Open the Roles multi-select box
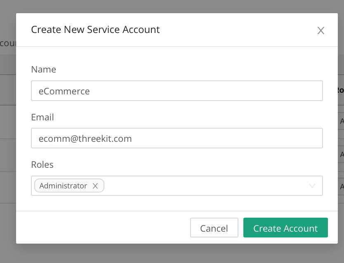 click(x=206, y=186)
